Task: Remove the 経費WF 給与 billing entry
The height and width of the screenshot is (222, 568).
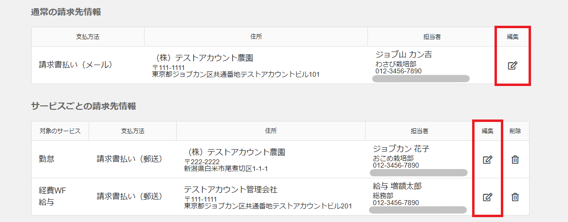Action: click(515, 197)
